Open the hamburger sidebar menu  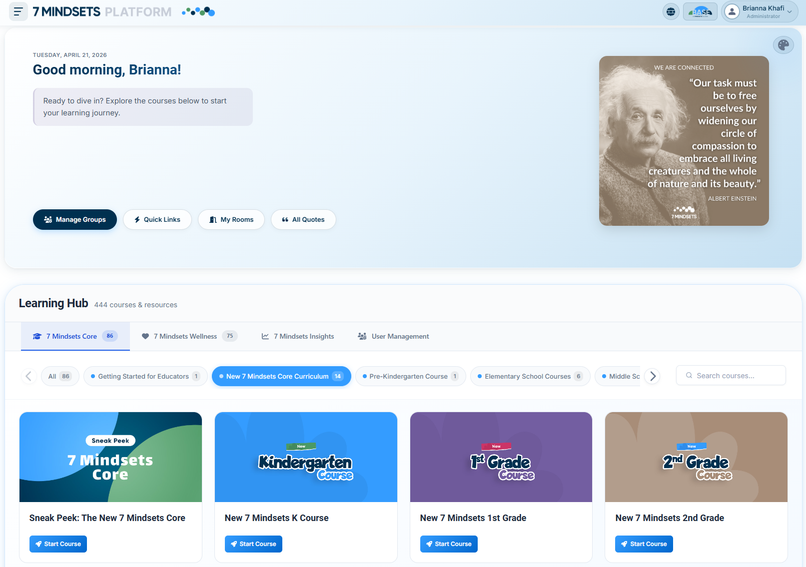point(18,11)
